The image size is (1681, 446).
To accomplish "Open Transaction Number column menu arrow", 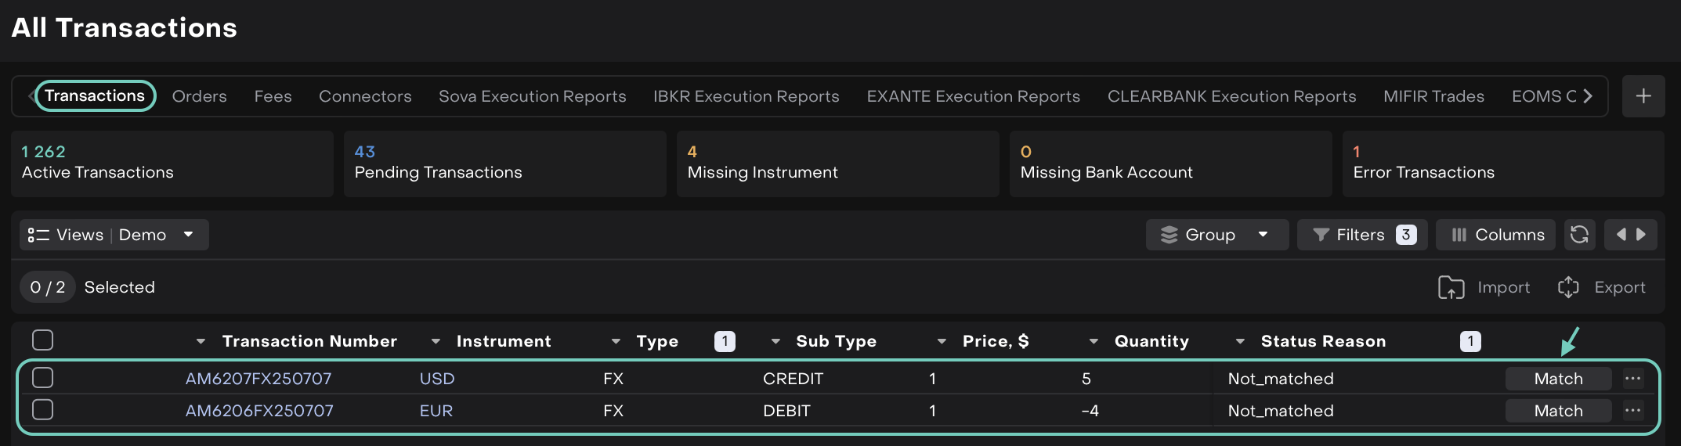I will point(201,342).
